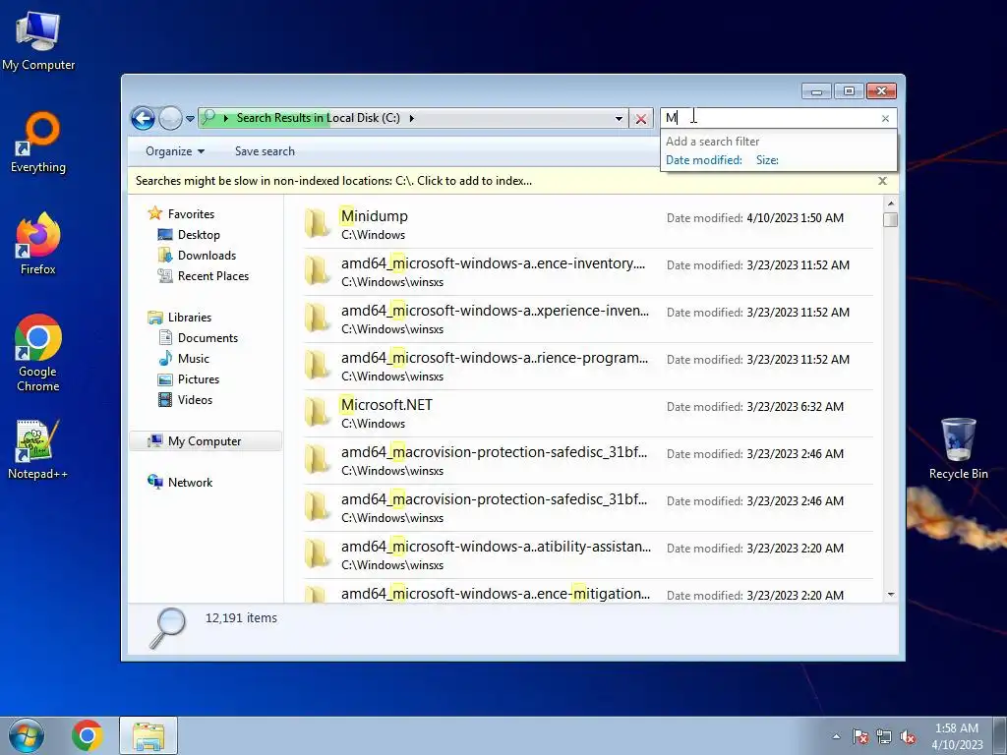Minimize the search results window
The image size is (1007, 755).
pos(816,91)
